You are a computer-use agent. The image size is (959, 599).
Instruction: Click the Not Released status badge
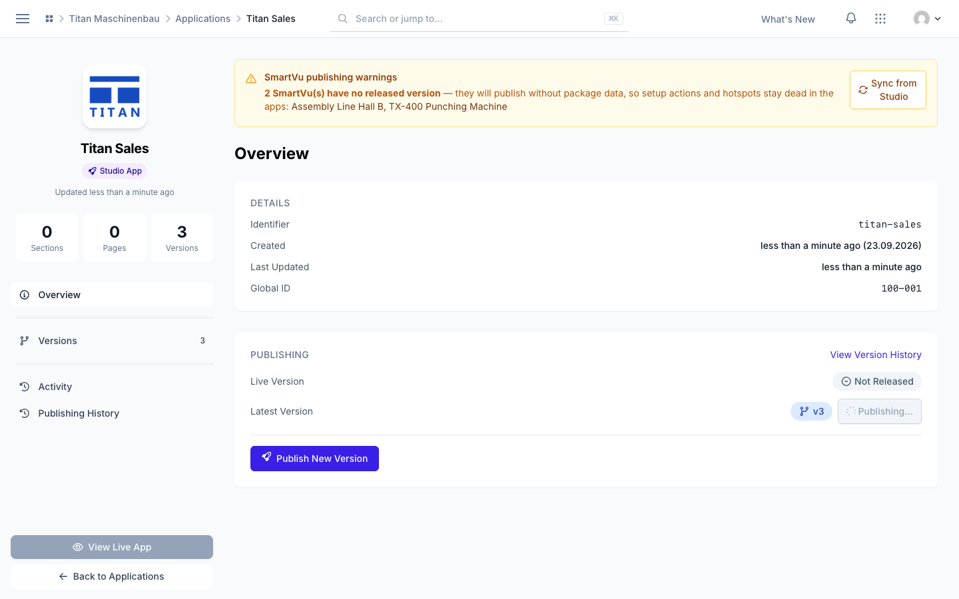[x=877, y=381]
